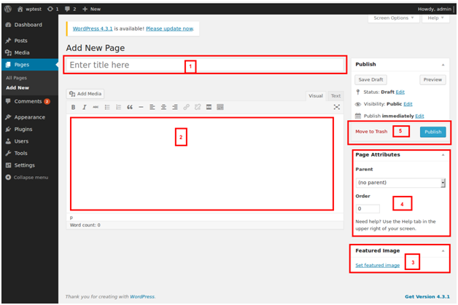Click Get Version 4.3.1 footer link
The image size is (458, 305).
(427, 296)
